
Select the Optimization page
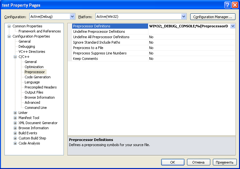pyautogui.click(x=34, y=67)
